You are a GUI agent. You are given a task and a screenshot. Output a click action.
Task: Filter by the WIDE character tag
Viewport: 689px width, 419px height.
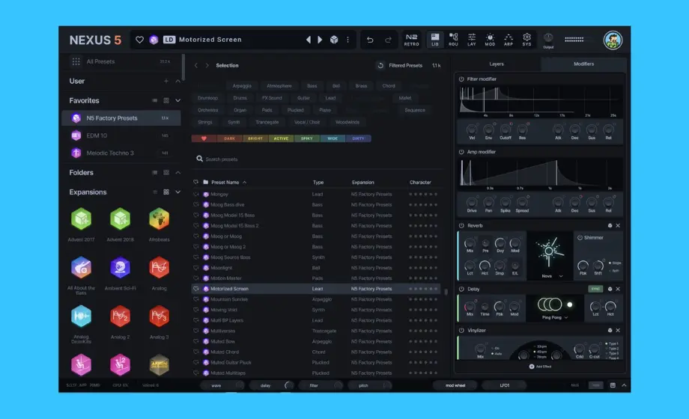point(333,138)
